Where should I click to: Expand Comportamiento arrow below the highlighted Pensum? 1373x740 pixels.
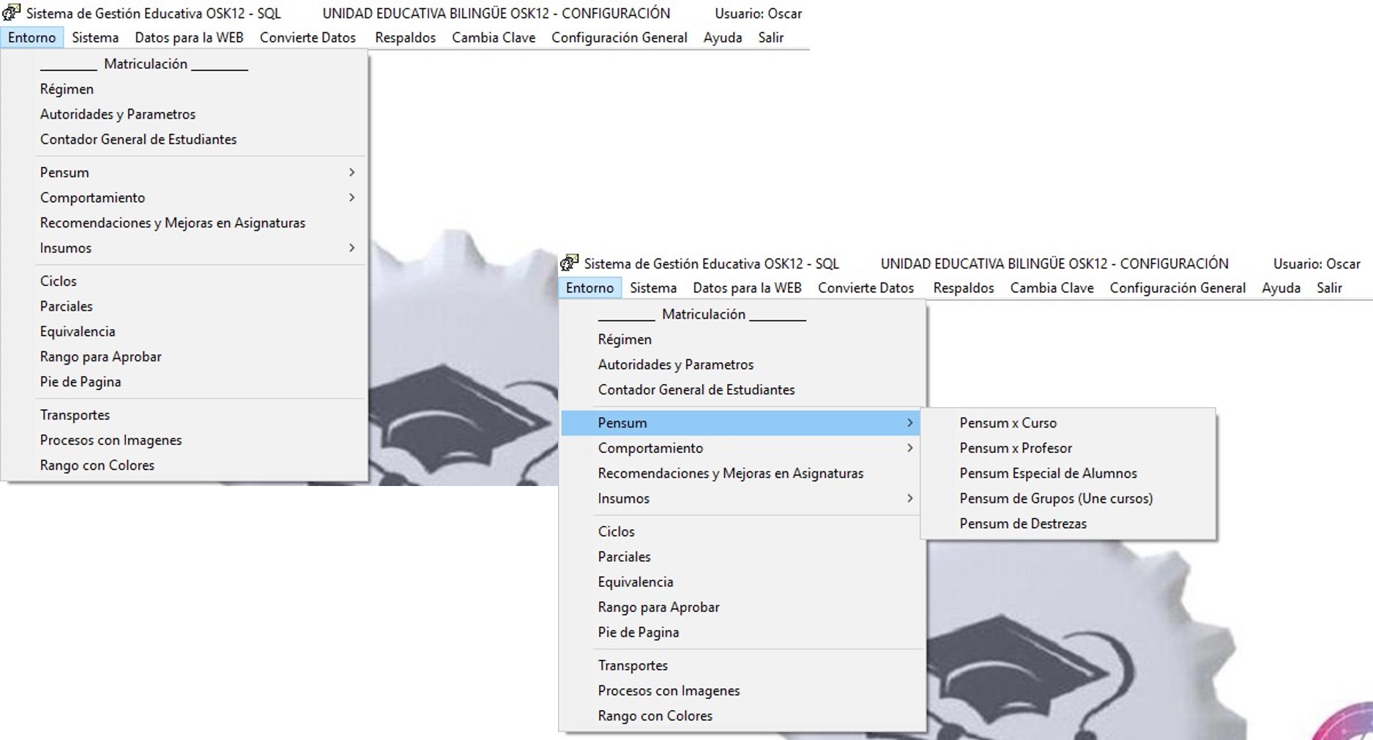point(909,448)
